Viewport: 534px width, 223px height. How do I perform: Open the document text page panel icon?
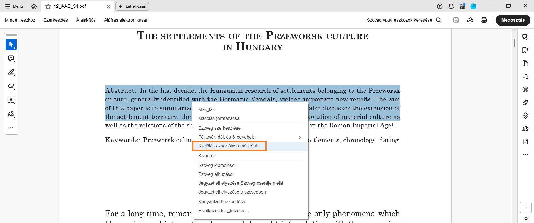click(x=525, y=142)
